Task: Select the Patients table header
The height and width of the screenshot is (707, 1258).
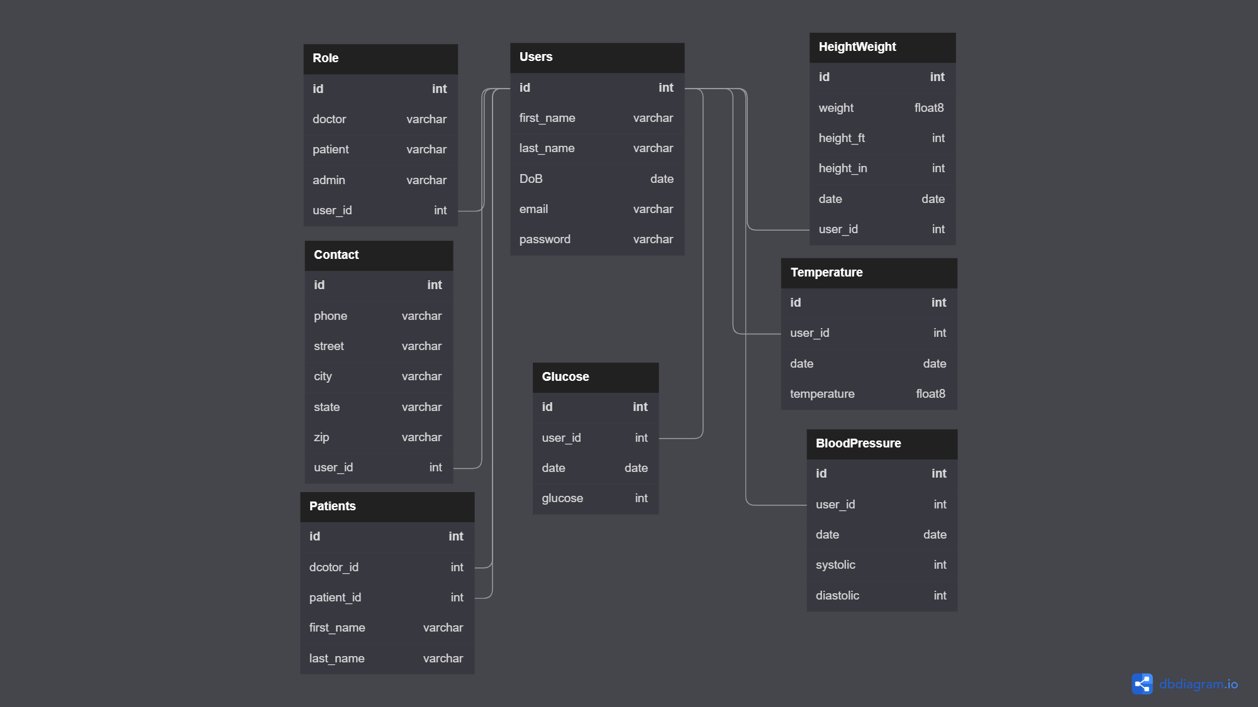Action: click(x=387, y=506)
